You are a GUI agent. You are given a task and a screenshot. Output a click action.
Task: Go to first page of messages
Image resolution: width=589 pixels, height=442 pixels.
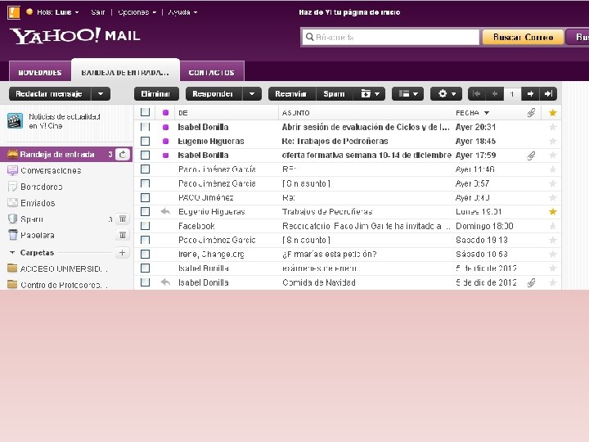click(x=477, y=93)
